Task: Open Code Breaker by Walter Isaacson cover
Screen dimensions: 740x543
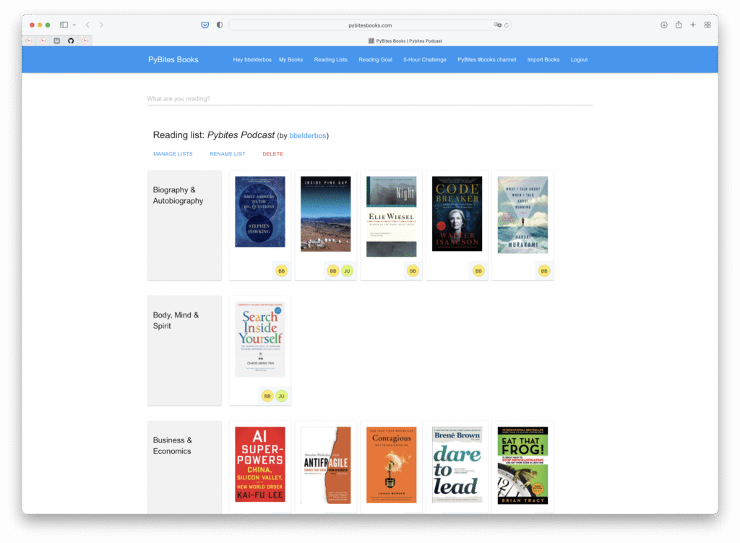Action: [x=457, y=214]
